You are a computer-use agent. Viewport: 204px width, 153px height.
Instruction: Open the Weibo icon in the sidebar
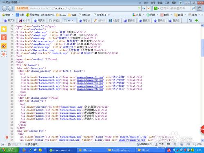[4, 46]
